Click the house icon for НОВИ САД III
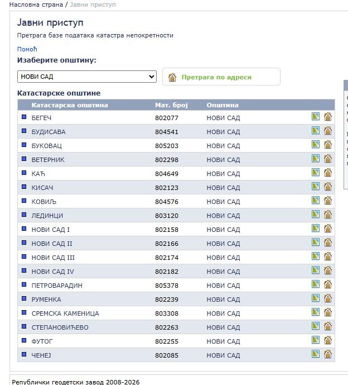Image resolution: width=348 pixels, height=385 pixels. (x=328, y=256)
